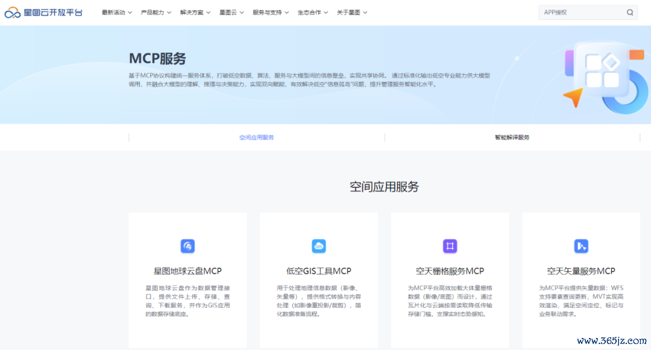651x350 pixels.
Task: Expand the 生态合作 dropdown arrow
Action: (x=326, y=13)
